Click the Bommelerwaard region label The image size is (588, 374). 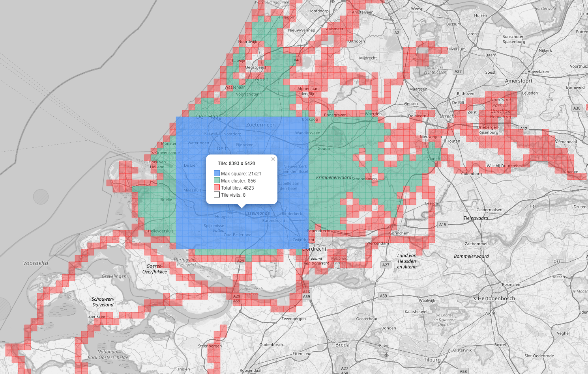point(471,256)
